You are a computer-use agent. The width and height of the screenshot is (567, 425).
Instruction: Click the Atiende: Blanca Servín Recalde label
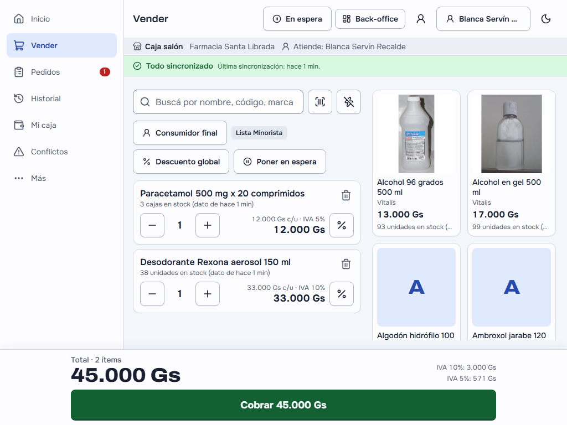pyautogui.click(x=349, y=46)
